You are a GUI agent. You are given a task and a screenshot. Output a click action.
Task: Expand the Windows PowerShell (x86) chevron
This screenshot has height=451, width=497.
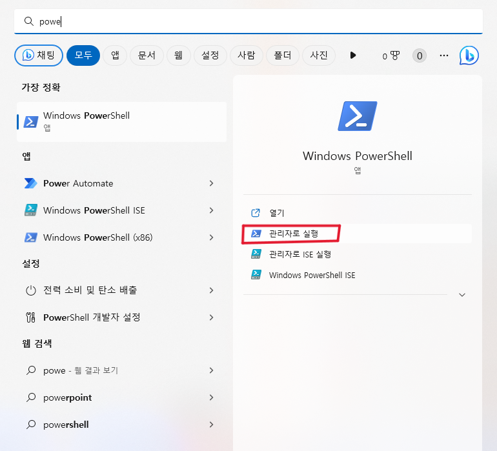(212, 237)
